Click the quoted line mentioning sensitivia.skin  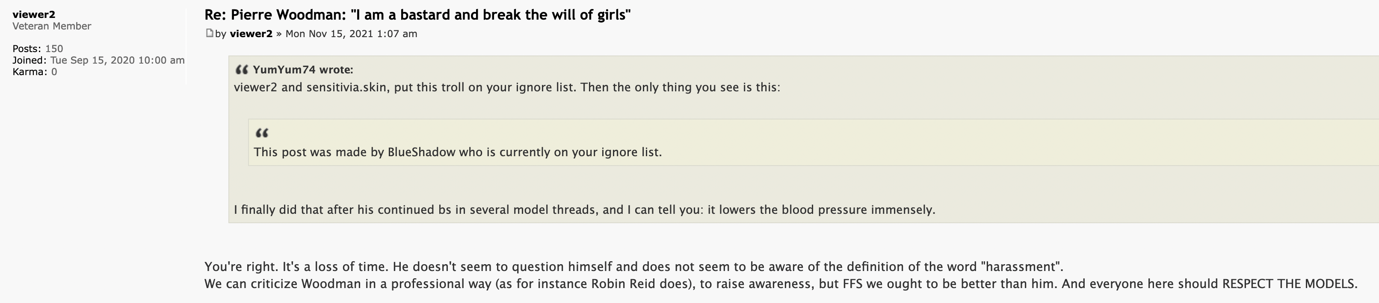pyautogui.click(x=507, y=87)
